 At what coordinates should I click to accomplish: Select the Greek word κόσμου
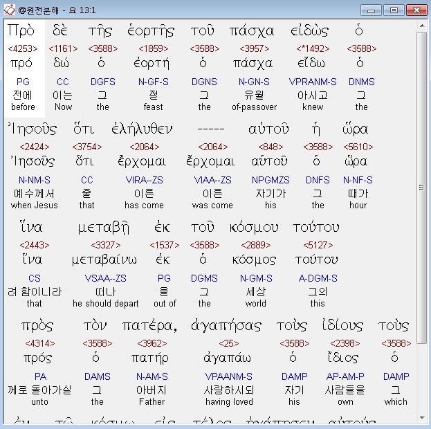click(254, 228)
